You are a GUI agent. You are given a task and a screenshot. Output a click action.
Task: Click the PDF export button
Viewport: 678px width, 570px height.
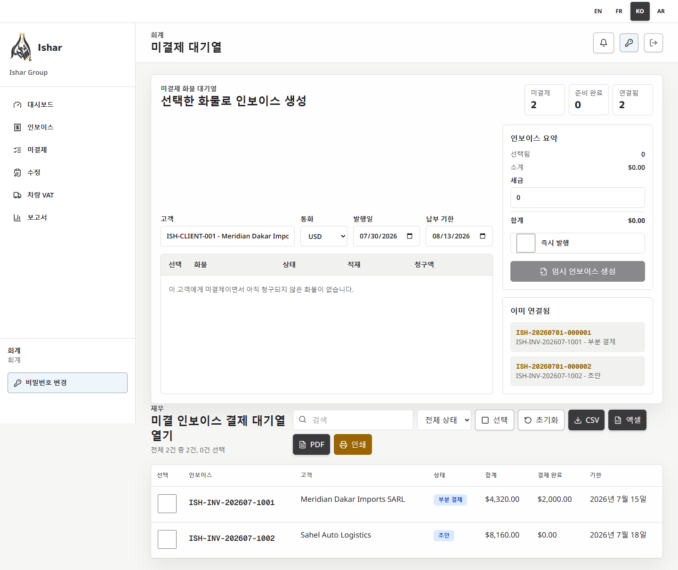point(311,444)
